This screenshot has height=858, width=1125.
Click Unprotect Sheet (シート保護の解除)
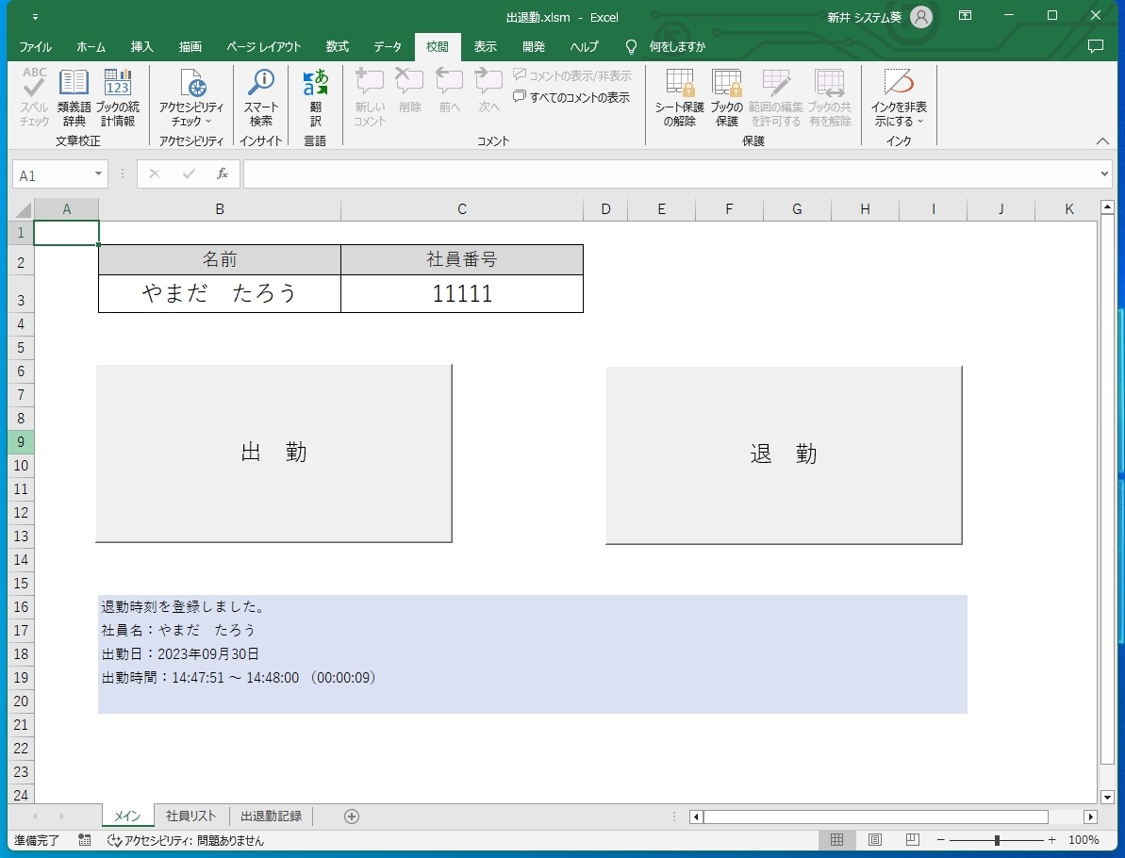click(x=679, y=97)
